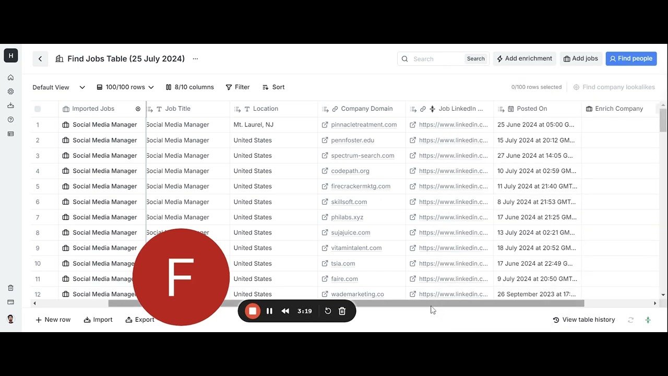Click the Find people button
Viewport: 668px width, 376px height.
[x=631, y=58]
